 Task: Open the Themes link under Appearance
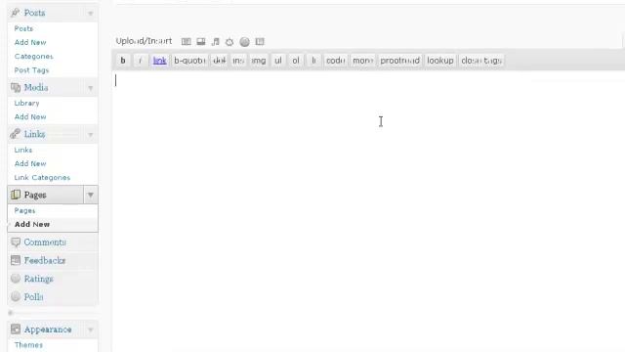pyautogui.click(x=28, y=345)
